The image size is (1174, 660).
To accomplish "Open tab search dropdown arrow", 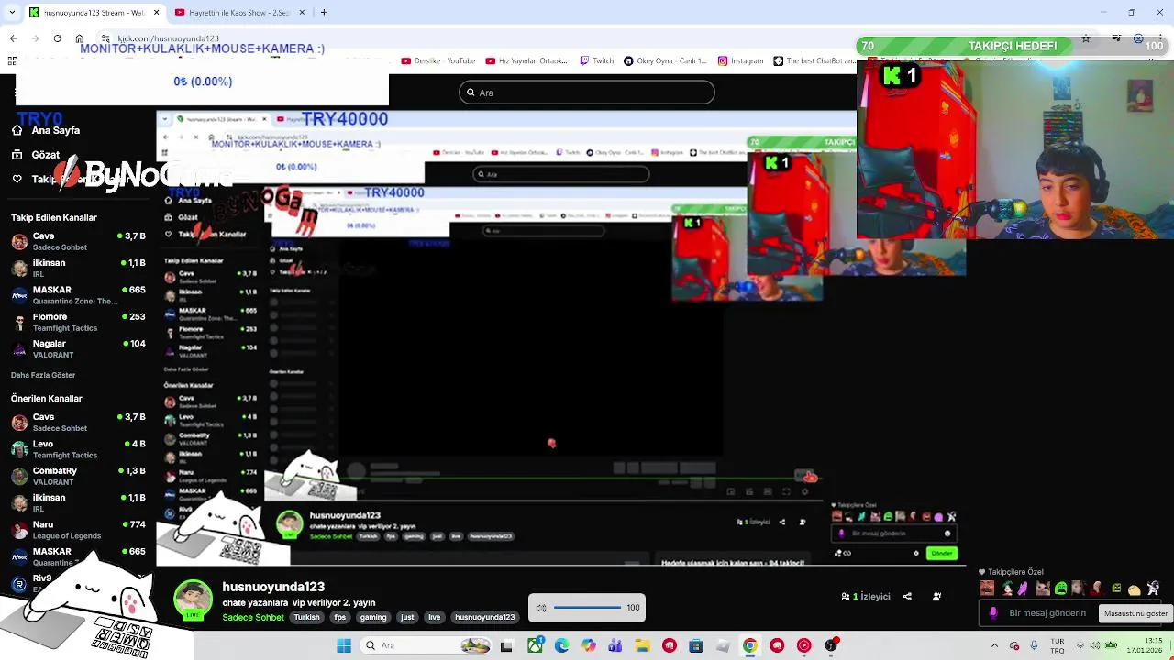I will click(x=12, y=12).
